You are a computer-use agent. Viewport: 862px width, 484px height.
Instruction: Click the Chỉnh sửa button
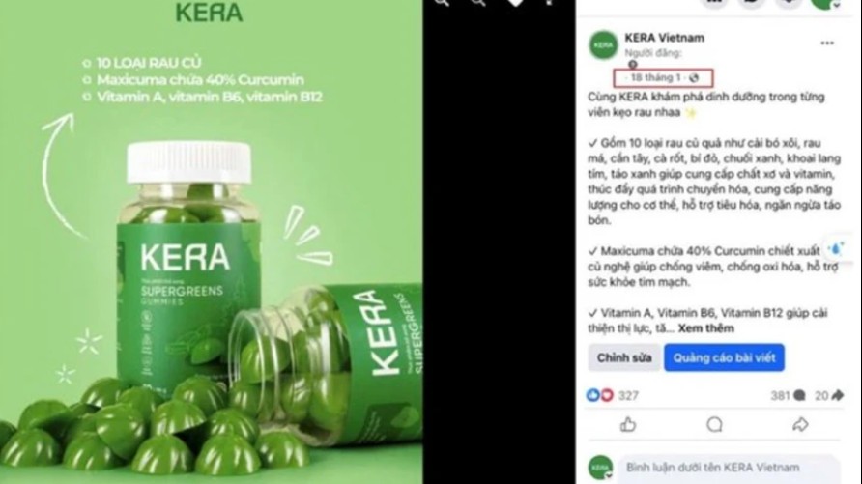[624, 357]
